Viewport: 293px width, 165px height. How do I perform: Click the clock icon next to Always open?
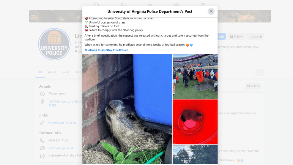42,94
